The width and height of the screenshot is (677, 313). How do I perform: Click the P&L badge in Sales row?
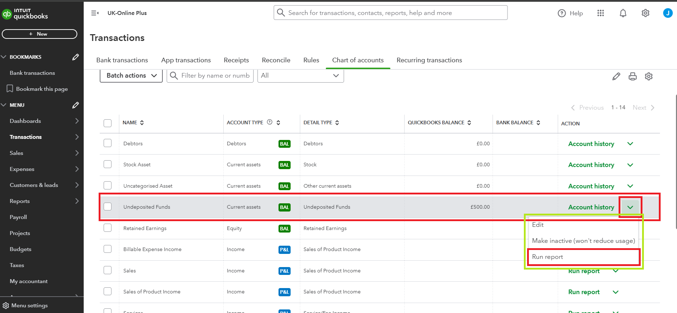pos(284,271)
